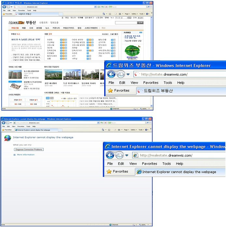Click the Print icon in the error window
226x227 pixels.
pyautogui.click(x=119, y=130)
